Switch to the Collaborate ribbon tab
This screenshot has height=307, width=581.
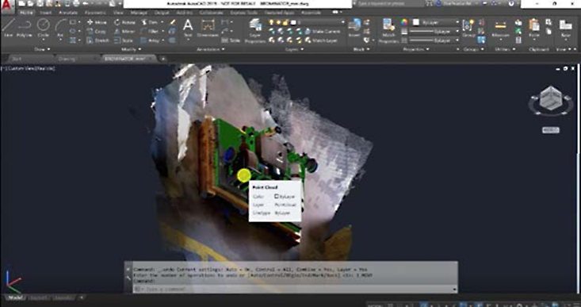click(x=211, y=12)
